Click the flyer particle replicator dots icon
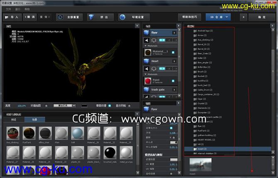Screen dimensions: 278x178 154,40
